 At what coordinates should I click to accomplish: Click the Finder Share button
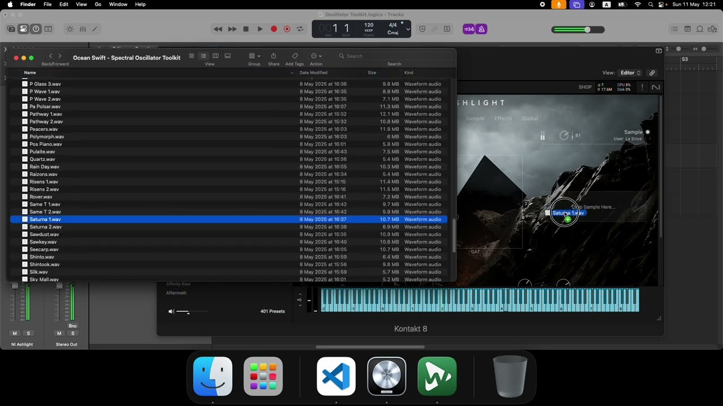pyautogui.click(x=273, y=56)
